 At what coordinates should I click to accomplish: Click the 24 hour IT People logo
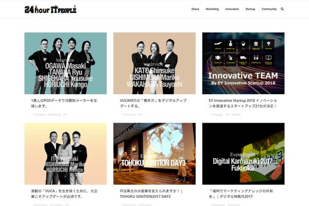point(50,9)
